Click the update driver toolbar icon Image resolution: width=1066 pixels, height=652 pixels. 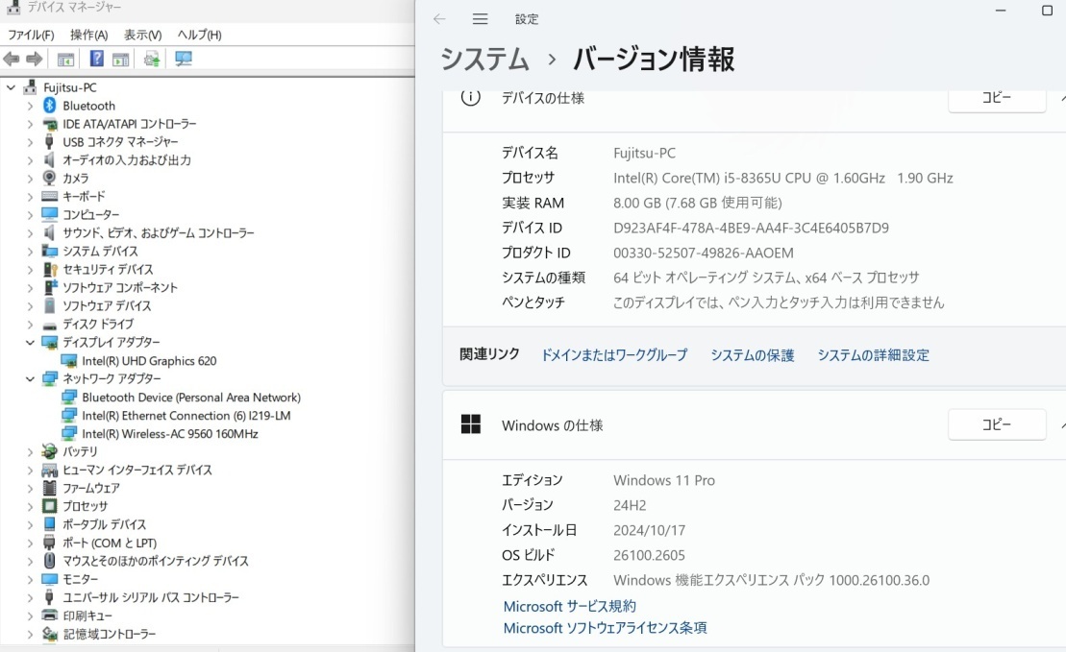tap(152, 60)
